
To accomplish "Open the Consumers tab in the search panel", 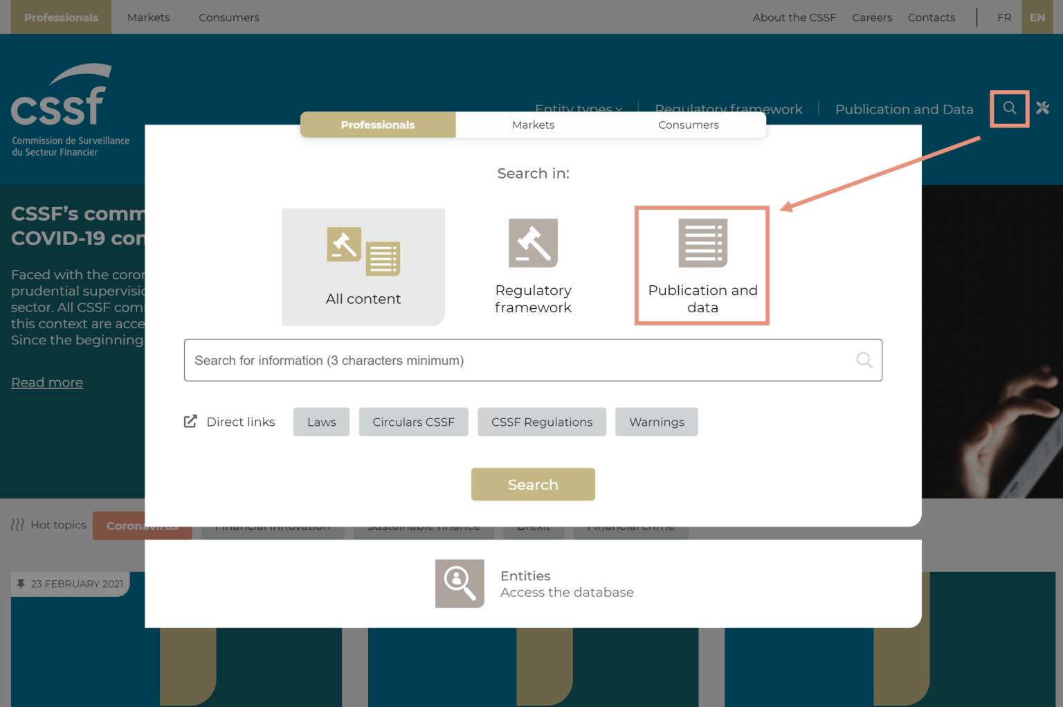I will point(688,125).
